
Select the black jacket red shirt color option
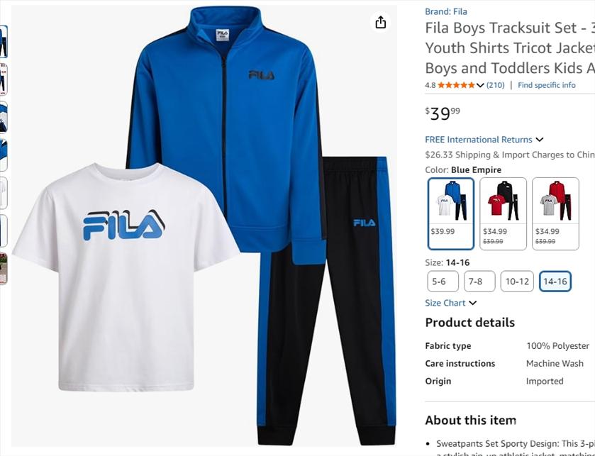tap(503, 213)
